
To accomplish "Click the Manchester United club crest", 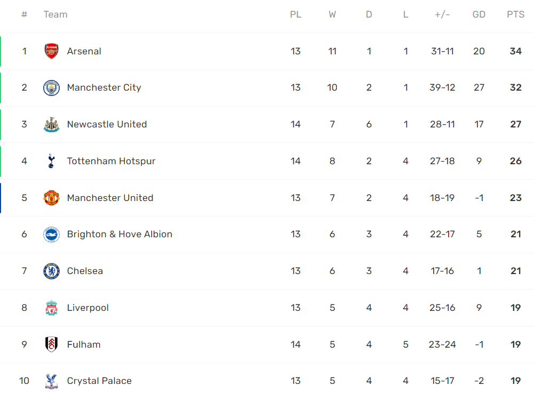I will click(51, 198).
